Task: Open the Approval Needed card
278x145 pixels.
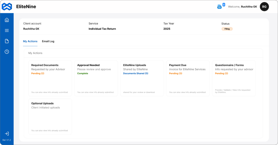Action: tap(96, 78)
